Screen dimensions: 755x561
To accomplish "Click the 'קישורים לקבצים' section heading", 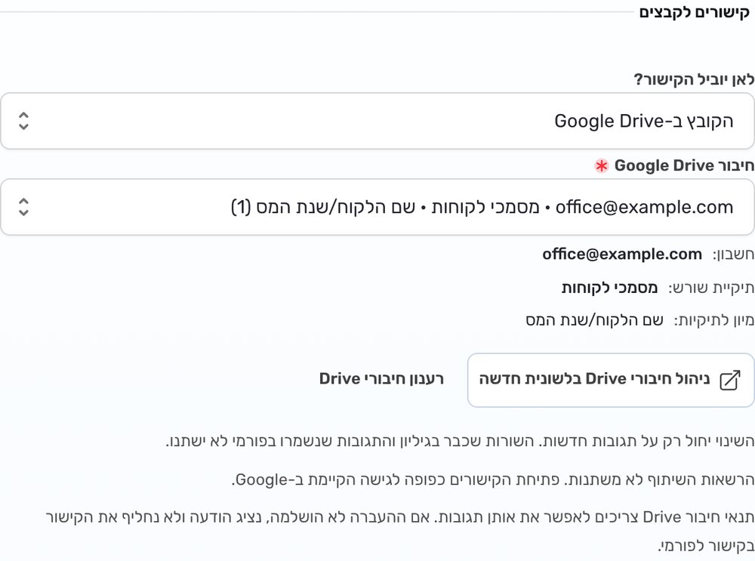I will (x=695, y=13).
